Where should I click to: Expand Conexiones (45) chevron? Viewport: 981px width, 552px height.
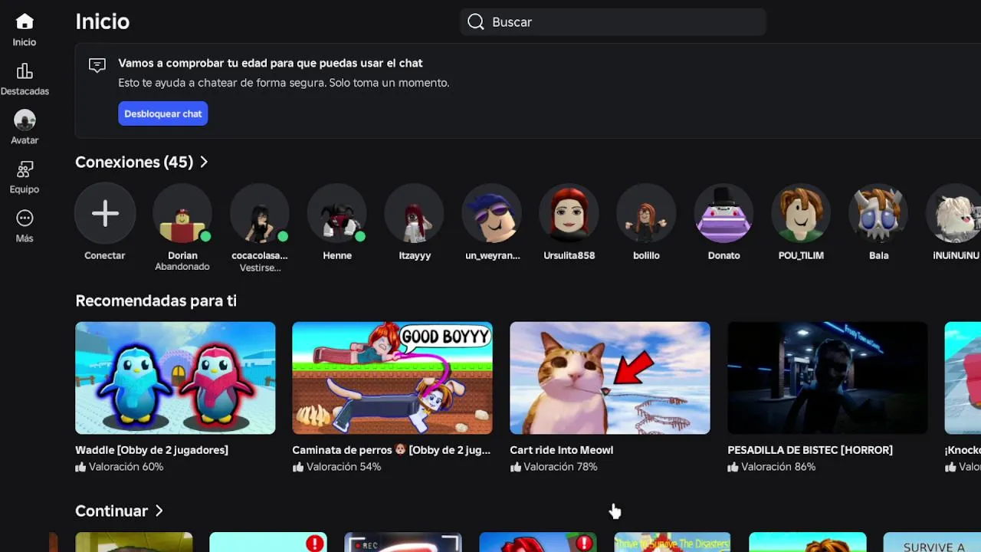pyautogui.click(x=204, y=162)
